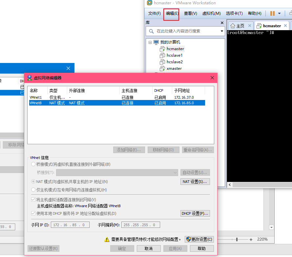The image size is (292, 257).
Task: Click the 虚拟网络编辑器 dialog globe icon
Action: coord(30,78)
